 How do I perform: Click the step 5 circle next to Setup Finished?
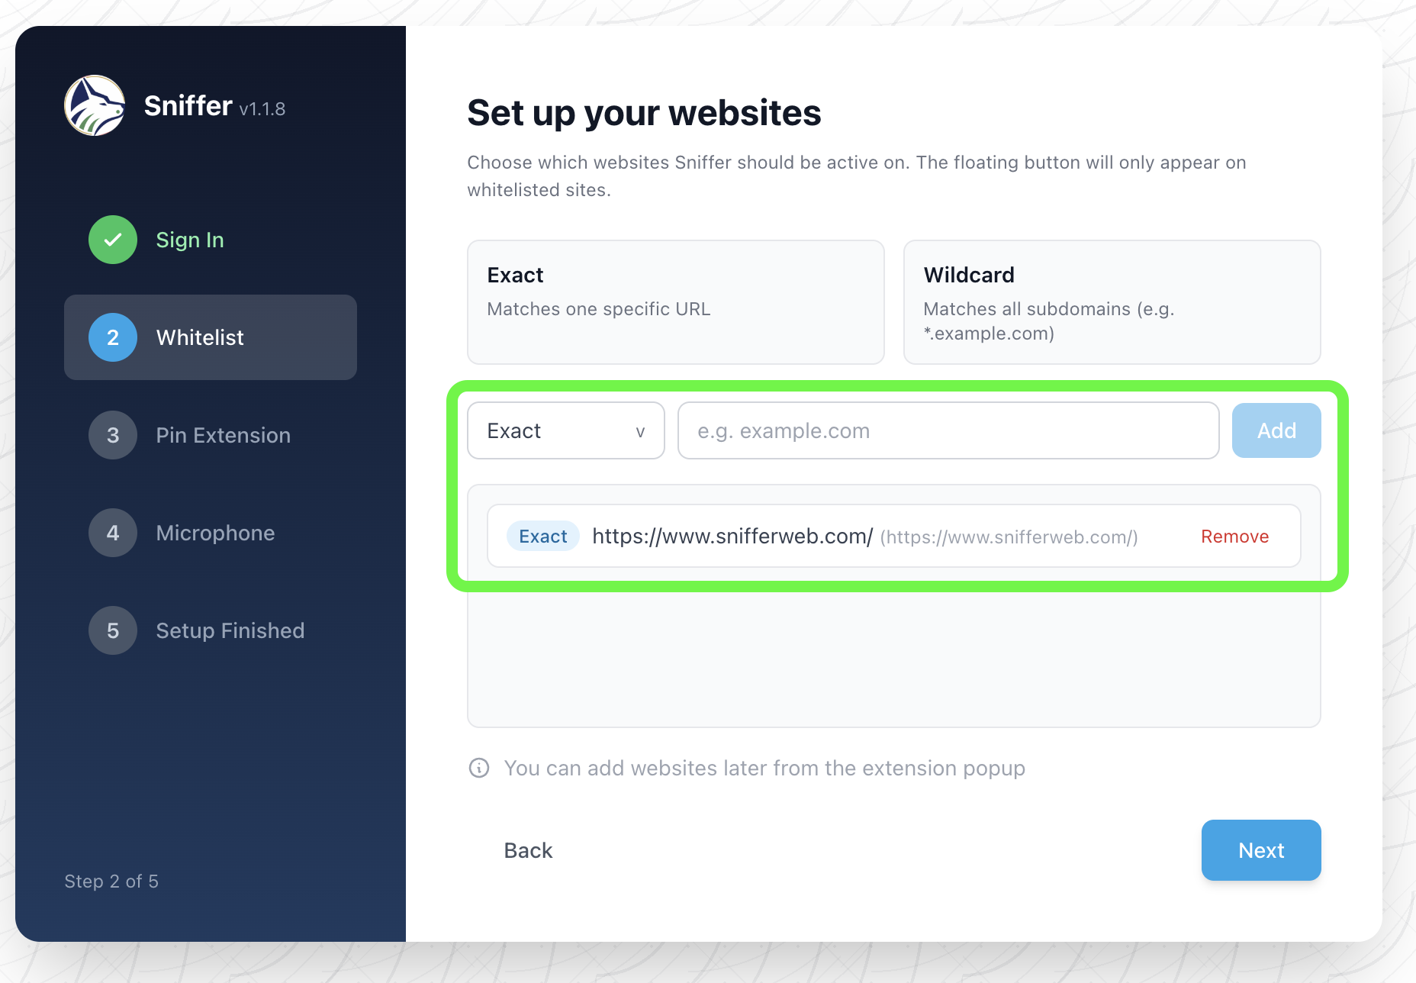click(112, 630)
